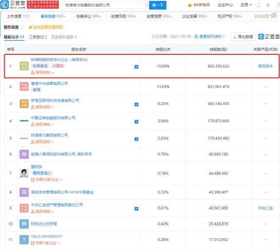Select the 工商登记 sub-tab
Viewport: 280px width, 249px height.
(x=38, y=37)
